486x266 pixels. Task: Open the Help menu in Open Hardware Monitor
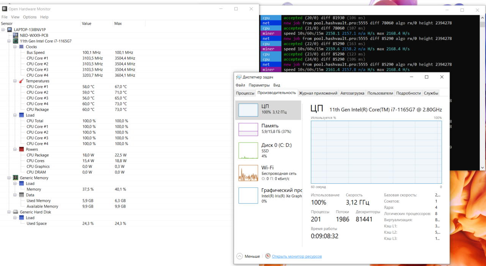(44, 17)
